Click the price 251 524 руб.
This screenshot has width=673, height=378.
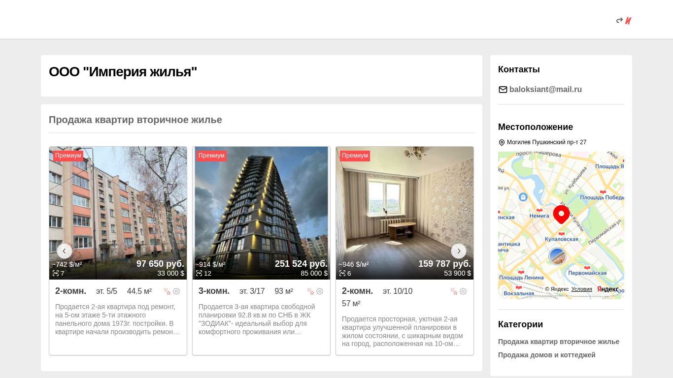pyautogui.click(x=301, y=264)
